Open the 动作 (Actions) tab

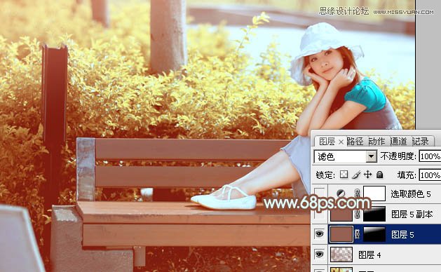[x=377, y=141]
